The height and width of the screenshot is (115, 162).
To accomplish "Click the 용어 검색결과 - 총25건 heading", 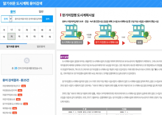I will [16, 80].
